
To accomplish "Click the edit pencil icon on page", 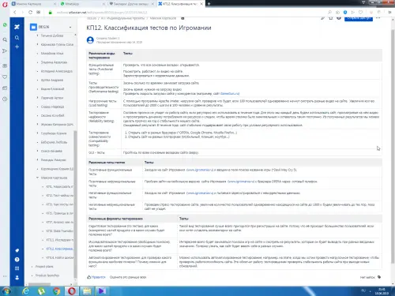I will click(322, 18).
